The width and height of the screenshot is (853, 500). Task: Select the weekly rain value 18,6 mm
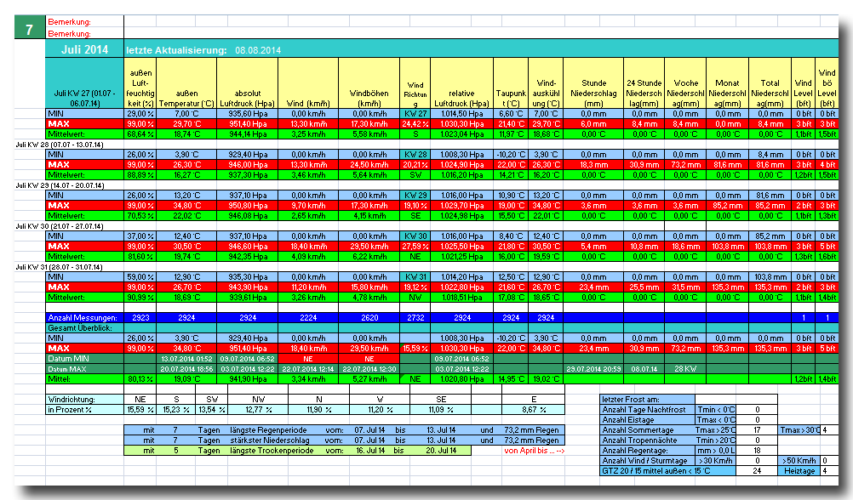(685, 247)
